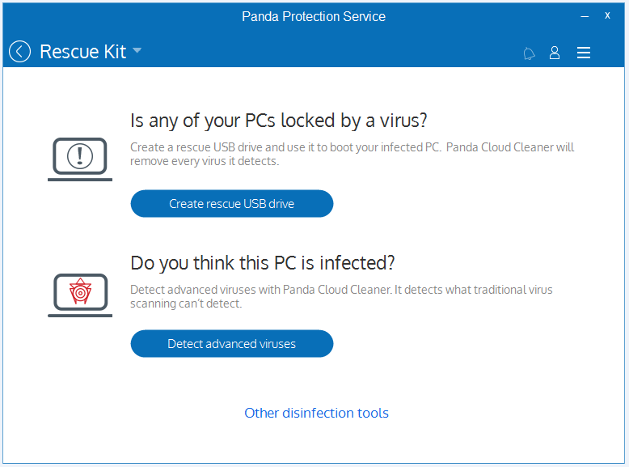Go back using the circled arrow
The image size is (629, 467).
tap(19, 52)
